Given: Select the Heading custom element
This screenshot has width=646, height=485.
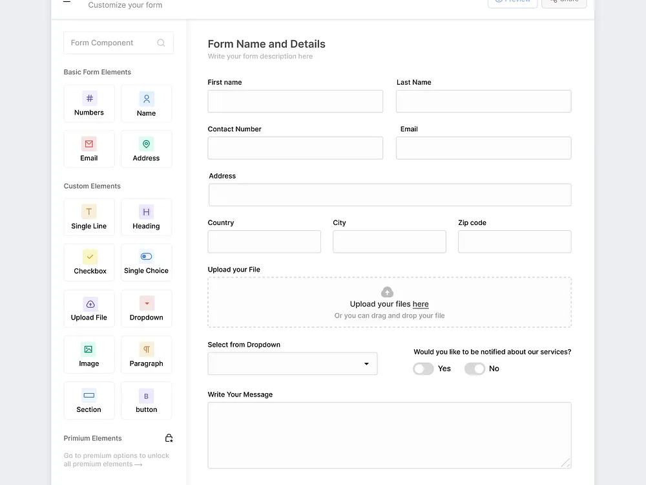Looking at the screenshot, I should (147, 217).
